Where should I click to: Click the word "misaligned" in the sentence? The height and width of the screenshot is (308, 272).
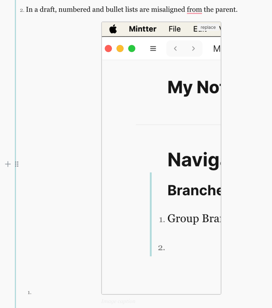click(166, 9)
